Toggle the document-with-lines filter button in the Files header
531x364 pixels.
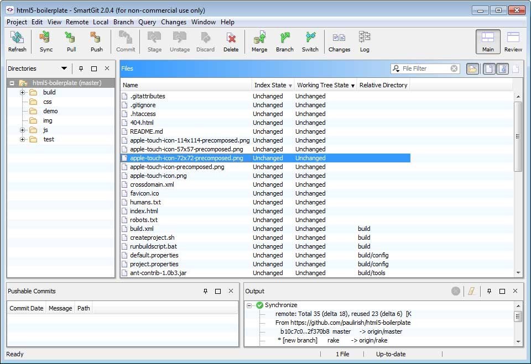[x=503, y=68]
